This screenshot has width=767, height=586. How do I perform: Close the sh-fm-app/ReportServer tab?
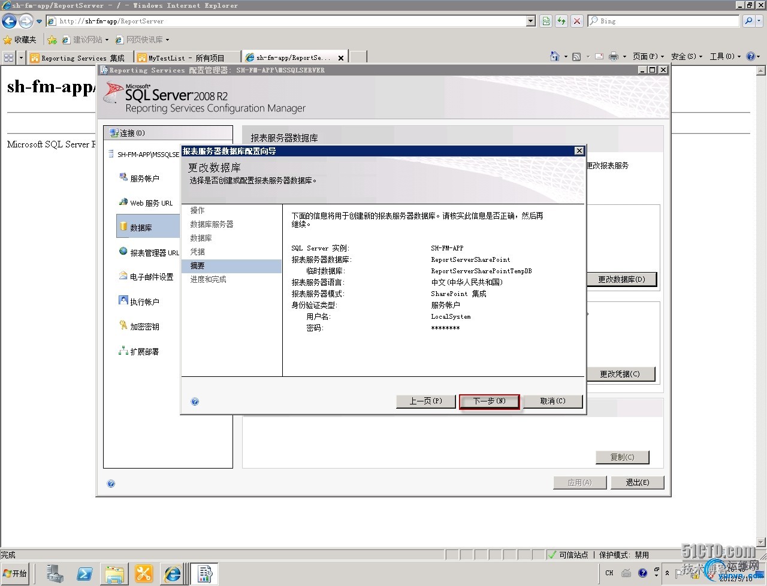(x=341, y=58)
